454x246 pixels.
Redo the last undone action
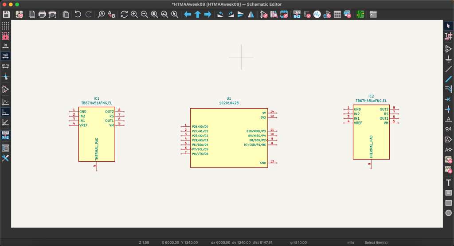(x=88, y=14)
